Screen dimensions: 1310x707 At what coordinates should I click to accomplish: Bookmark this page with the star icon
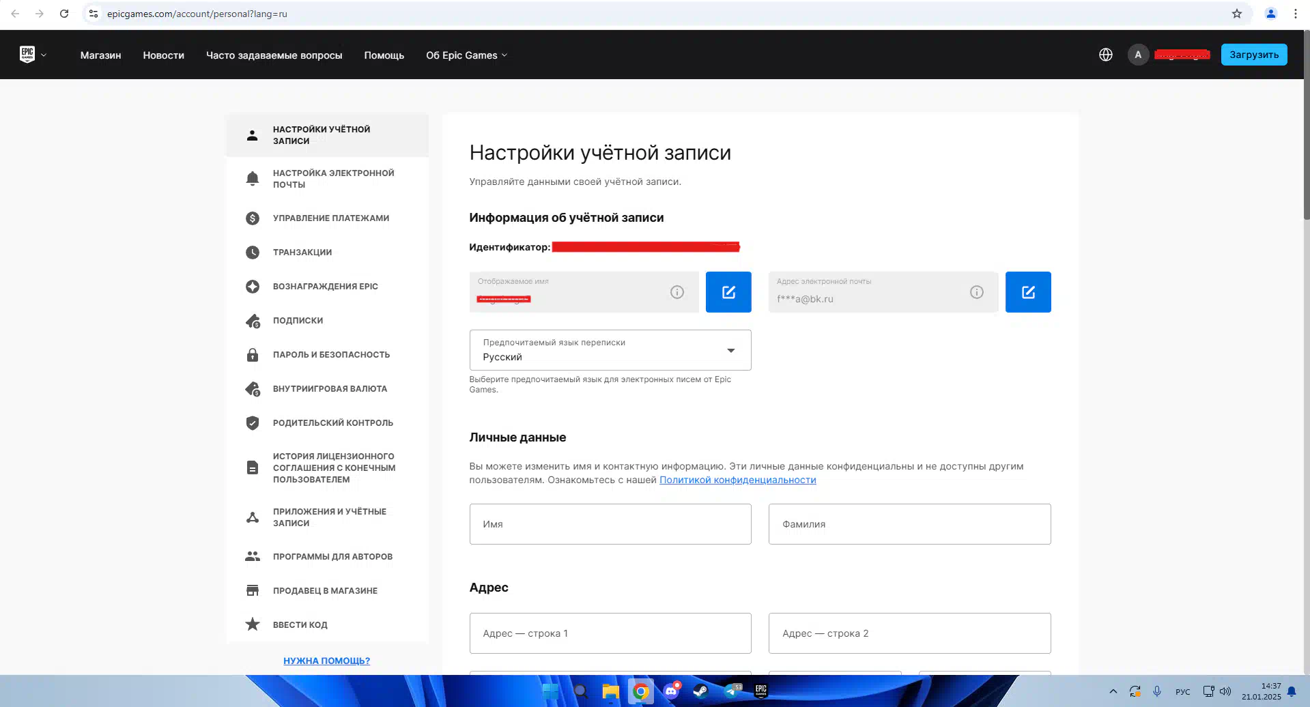[1236, 14]
